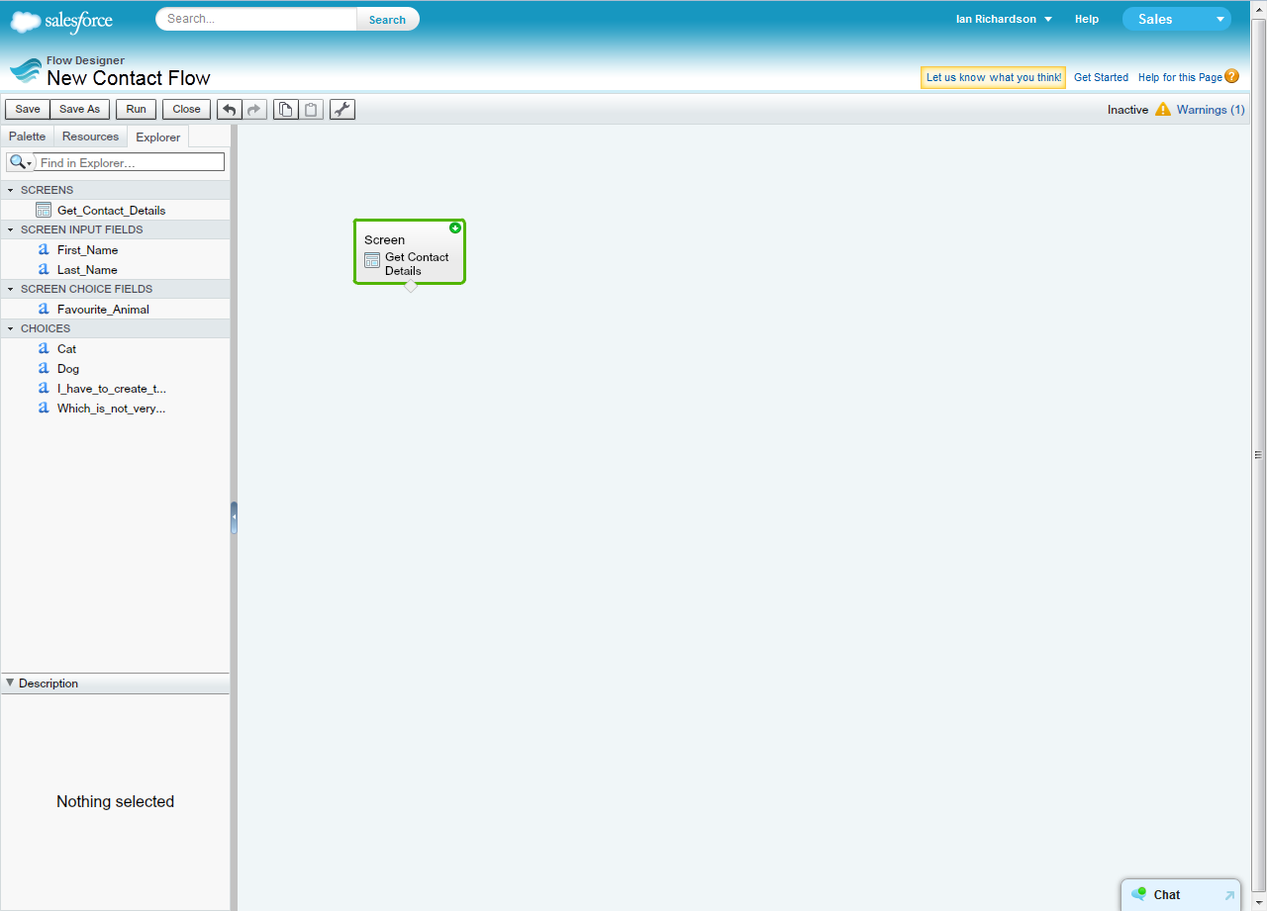Screen dimensions: 1267x911
Task: Click the Redo arrow icon
Action: click(x=254, y=110)
